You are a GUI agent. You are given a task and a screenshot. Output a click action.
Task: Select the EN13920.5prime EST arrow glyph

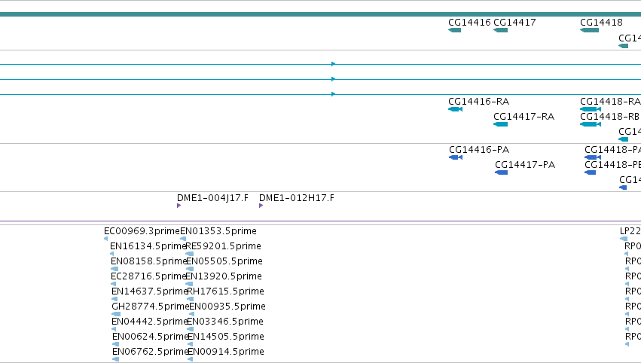(x=189, y=284)
